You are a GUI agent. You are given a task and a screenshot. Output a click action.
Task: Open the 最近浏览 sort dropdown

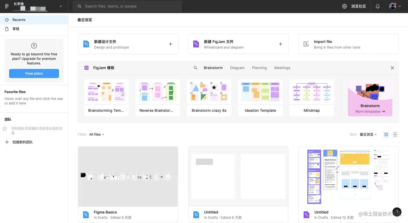coord(368,134)
